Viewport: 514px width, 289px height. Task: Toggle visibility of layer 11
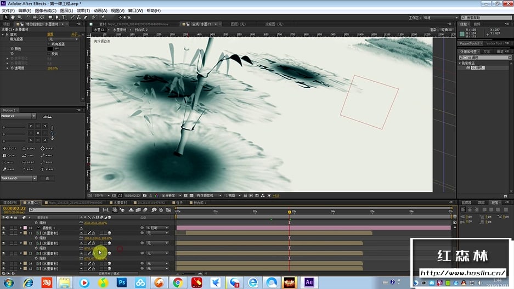click(x=4, y=233)
